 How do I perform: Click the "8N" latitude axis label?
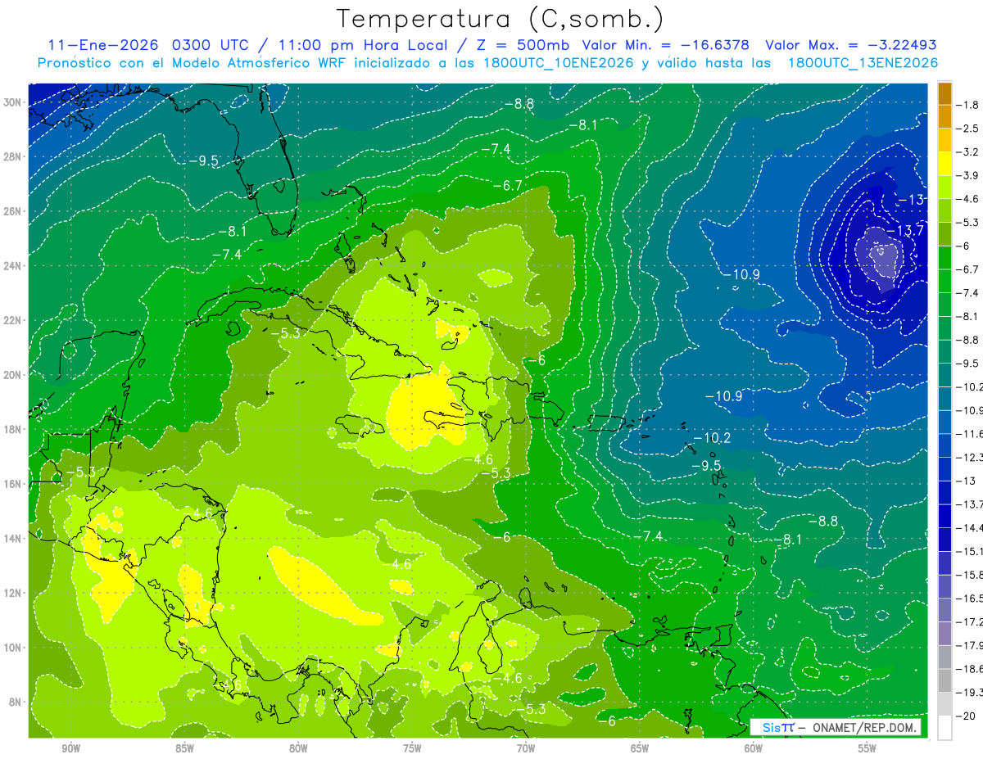point(15,702)
